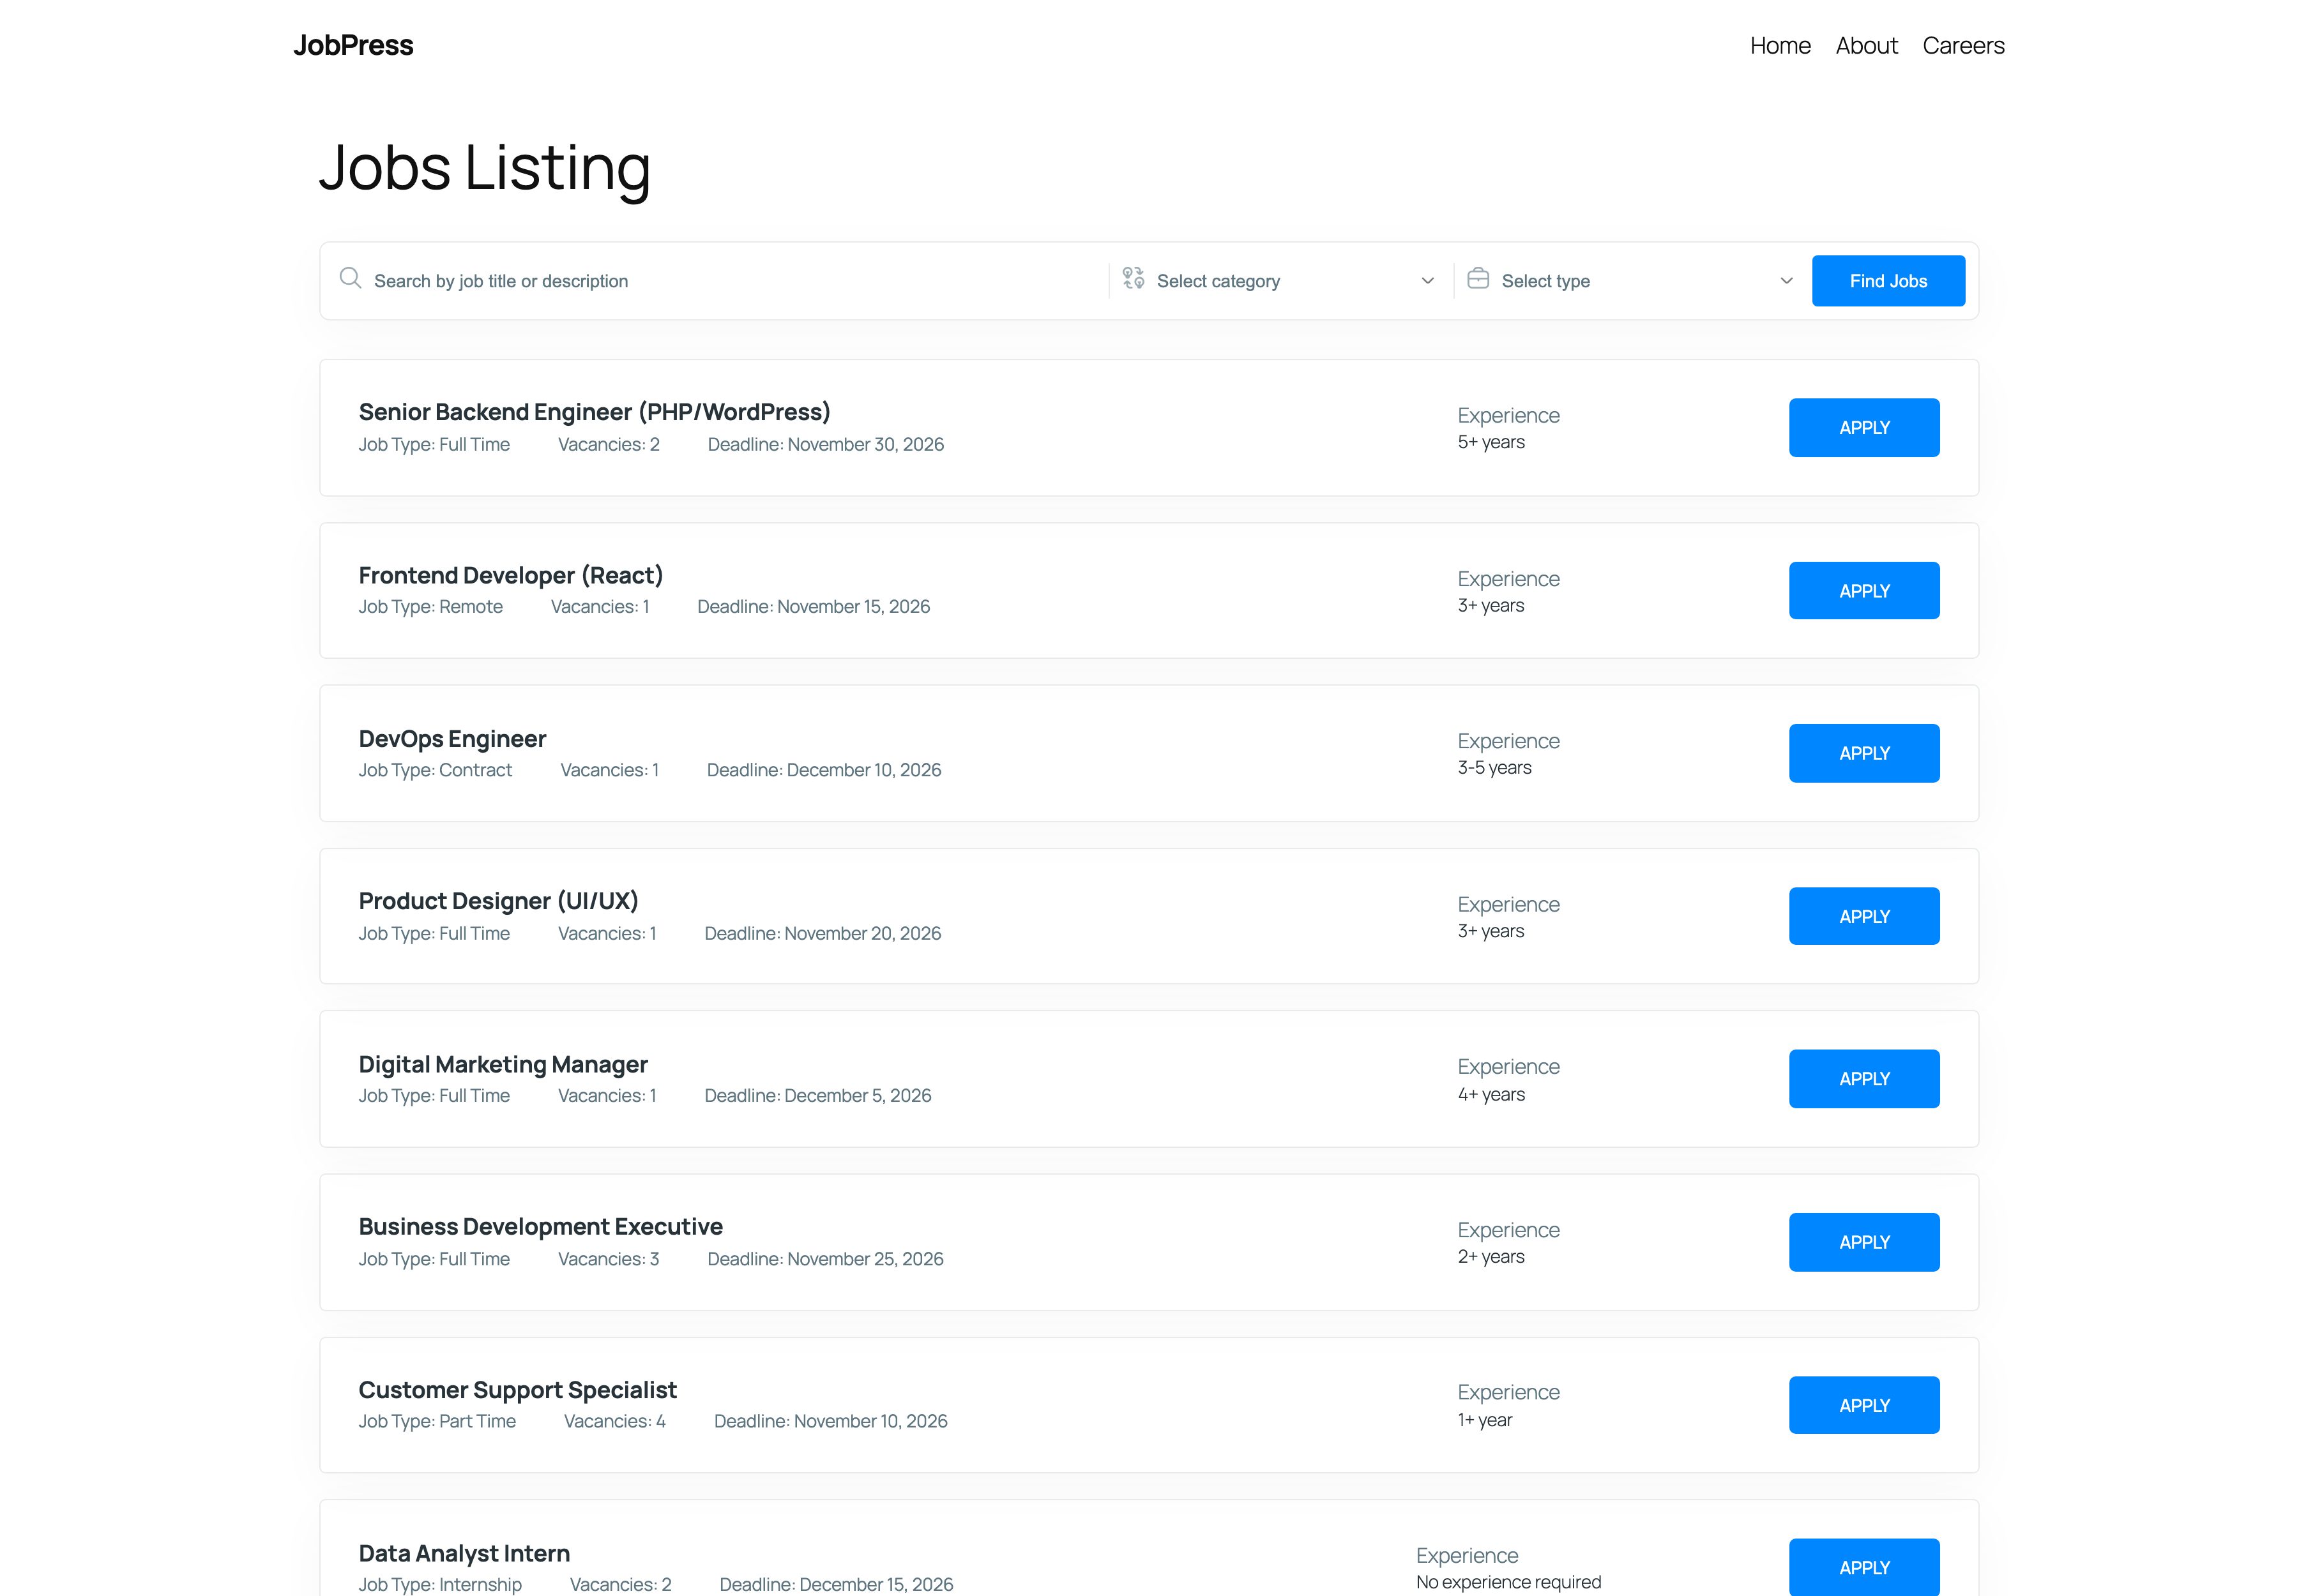The height and width of the screenshot is (1596, 2299).
Task: Open Frontend Developer (React) job title
Action: coord(510,575)
